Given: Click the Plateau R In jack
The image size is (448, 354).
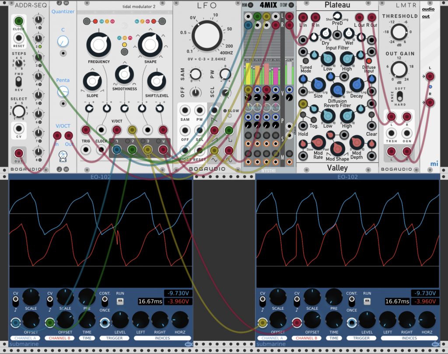Looking at the screenshot, I should pos(315,17).
